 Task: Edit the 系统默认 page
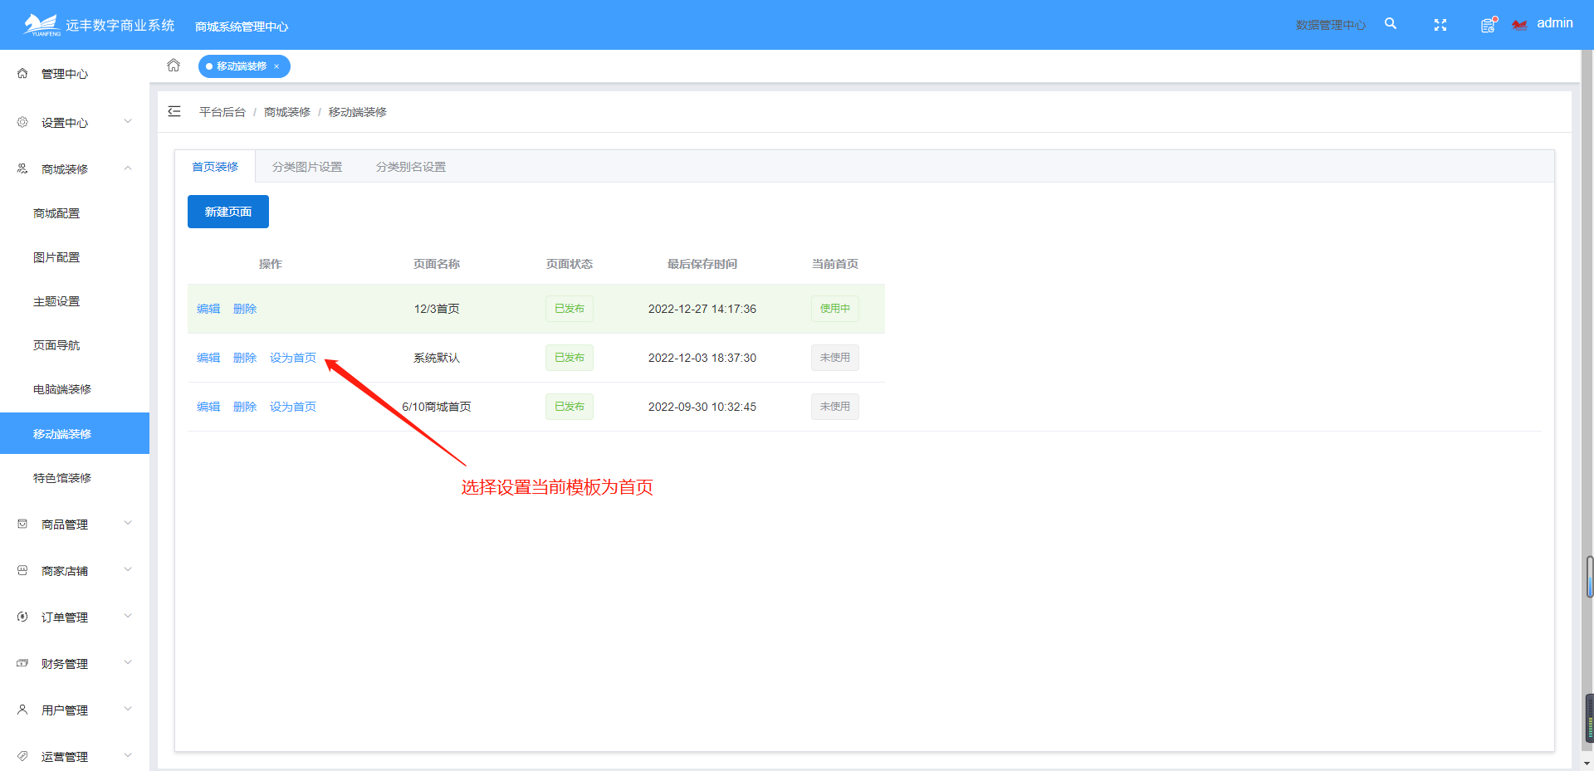208,358
